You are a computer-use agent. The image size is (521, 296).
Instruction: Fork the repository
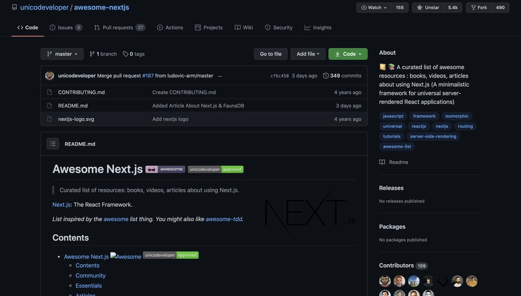coord(479,7)
